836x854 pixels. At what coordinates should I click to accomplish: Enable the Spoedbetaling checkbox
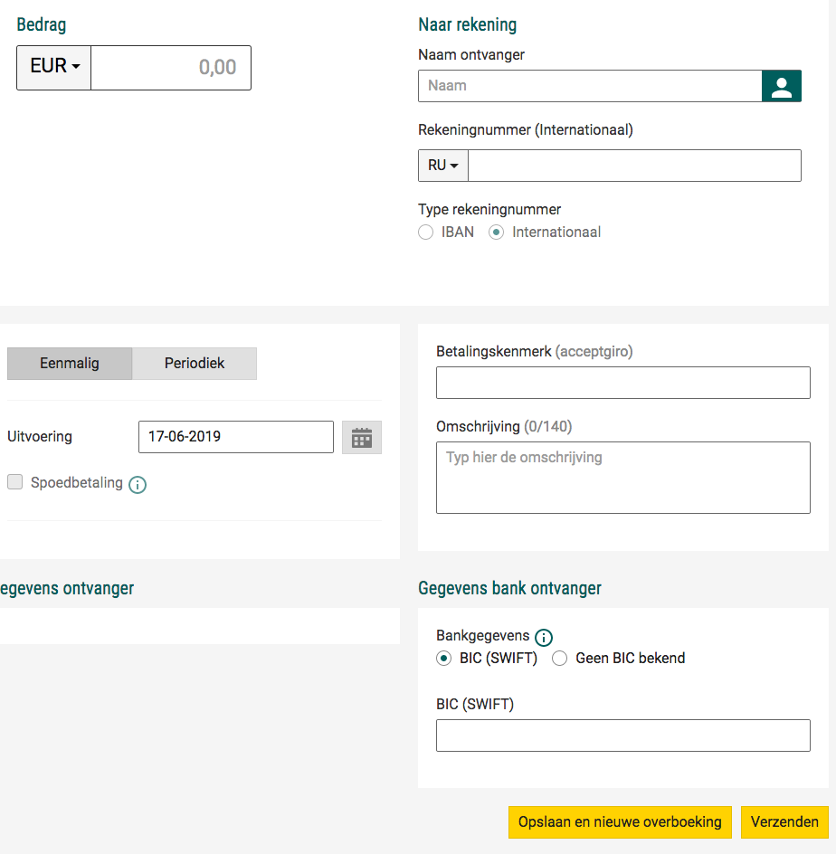pyautogui.click(x=14, y=482)
